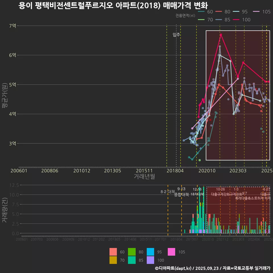Click the 201804 x-axis tick label
The image size is (273, 273).
[x=175, y=171]
